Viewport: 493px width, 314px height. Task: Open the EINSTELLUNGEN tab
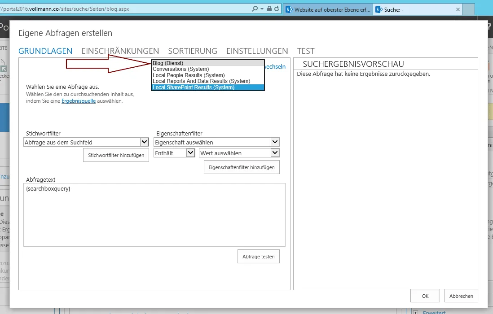click(257, 51)
